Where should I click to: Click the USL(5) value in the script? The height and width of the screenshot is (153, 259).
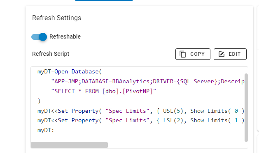[173, 111]
